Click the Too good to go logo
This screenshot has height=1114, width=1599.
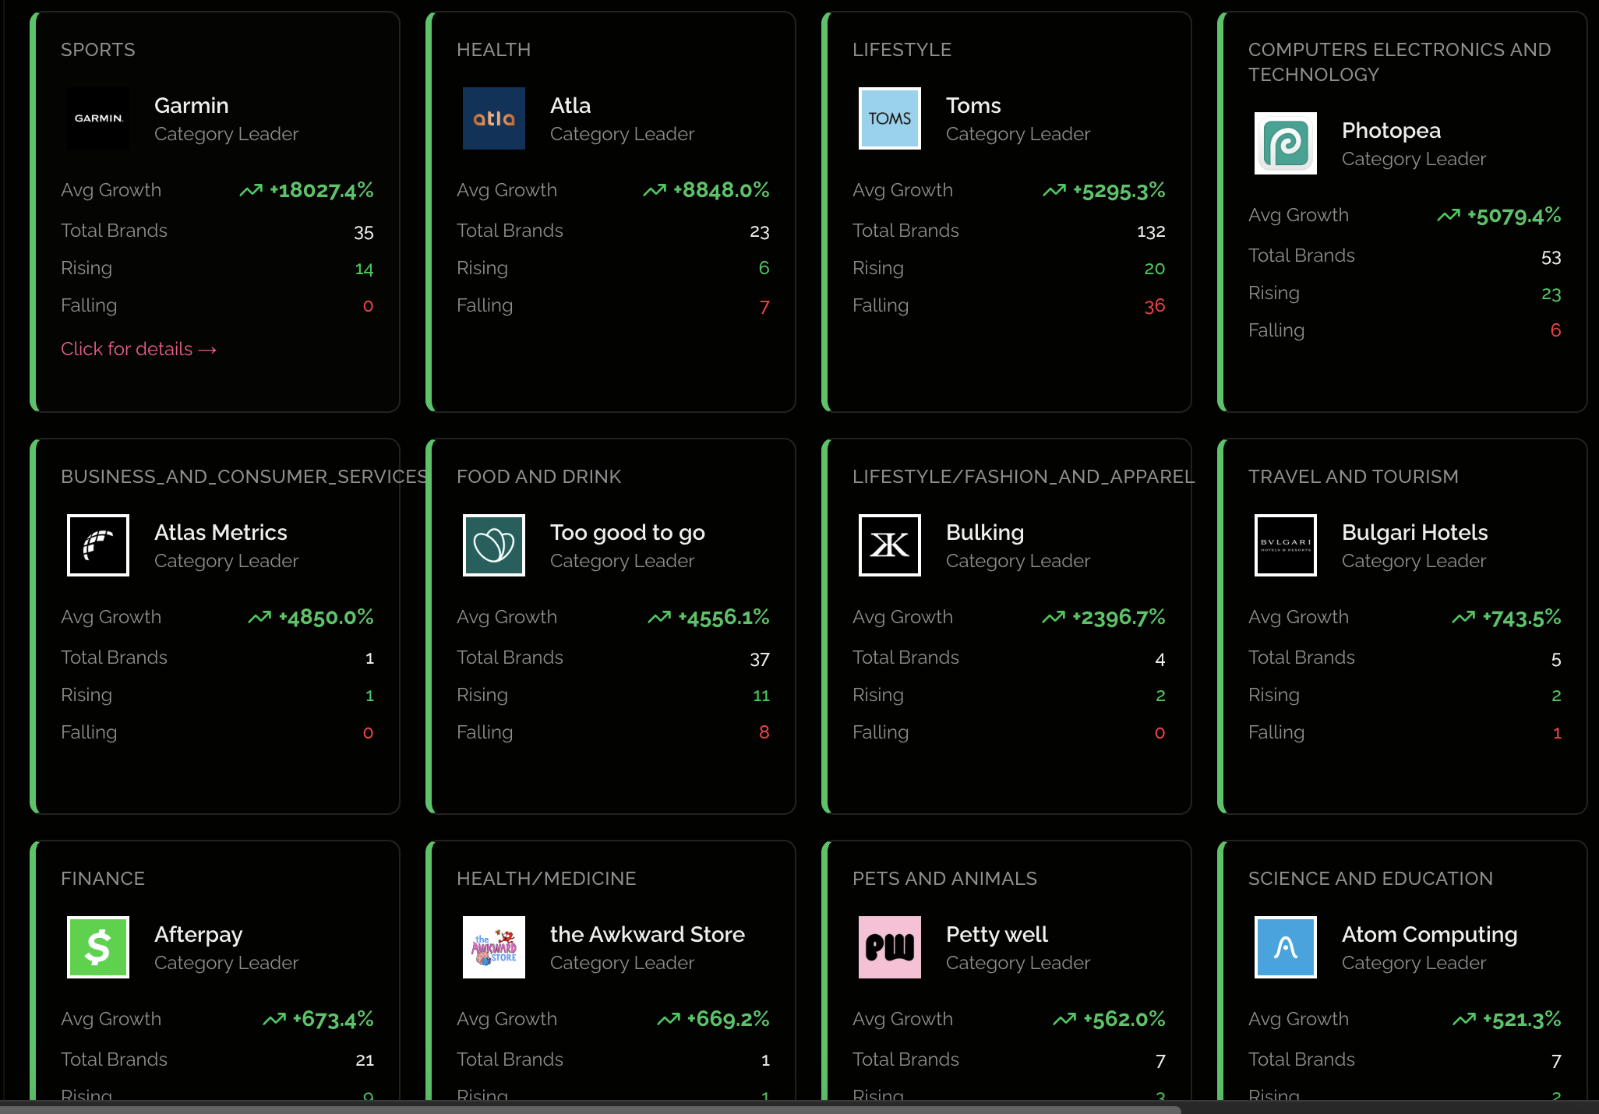coord(494,545)
